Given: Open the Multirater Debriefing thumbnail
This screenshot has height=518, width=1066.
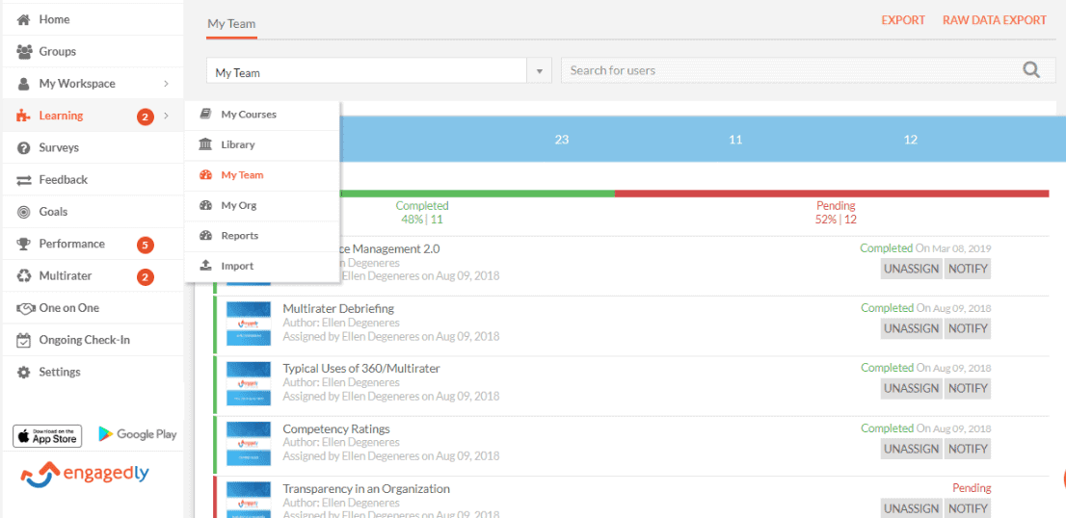Looking at the screenshot, I should coord(248,324).
